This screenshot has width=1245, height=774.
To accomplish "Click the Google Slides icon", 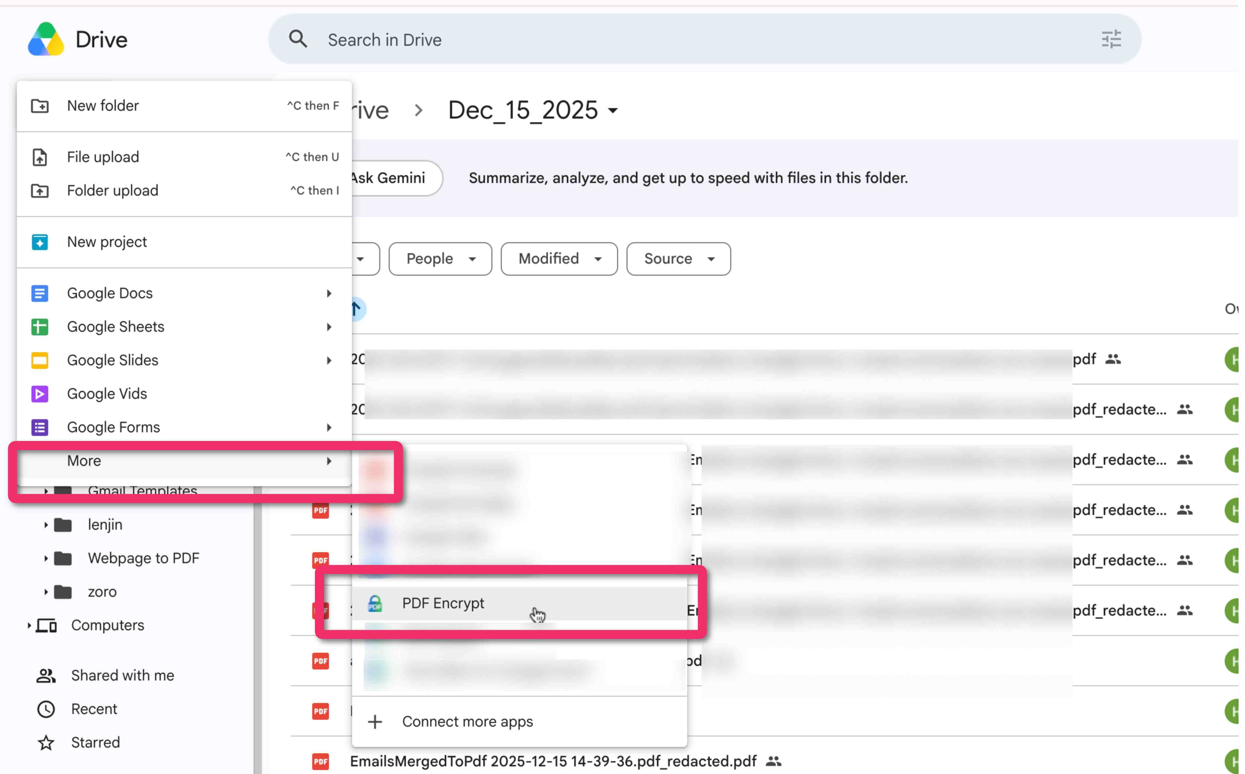I will coord(40,361).
